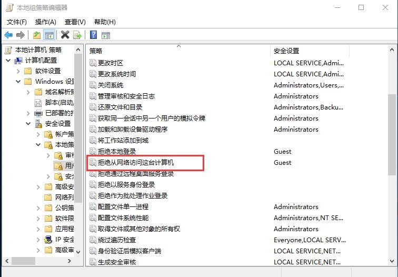The image size is (398, 277).
Task: Open the 操作(A) menu
Action: [45, 22]
